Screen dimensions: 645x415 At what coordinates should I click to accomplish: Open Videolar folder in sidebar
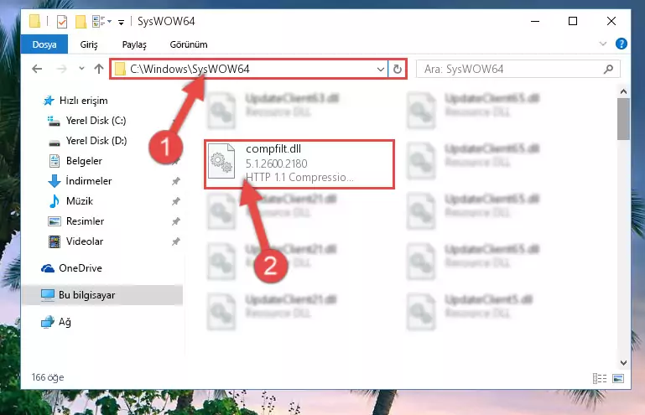[x=85, y=241]
